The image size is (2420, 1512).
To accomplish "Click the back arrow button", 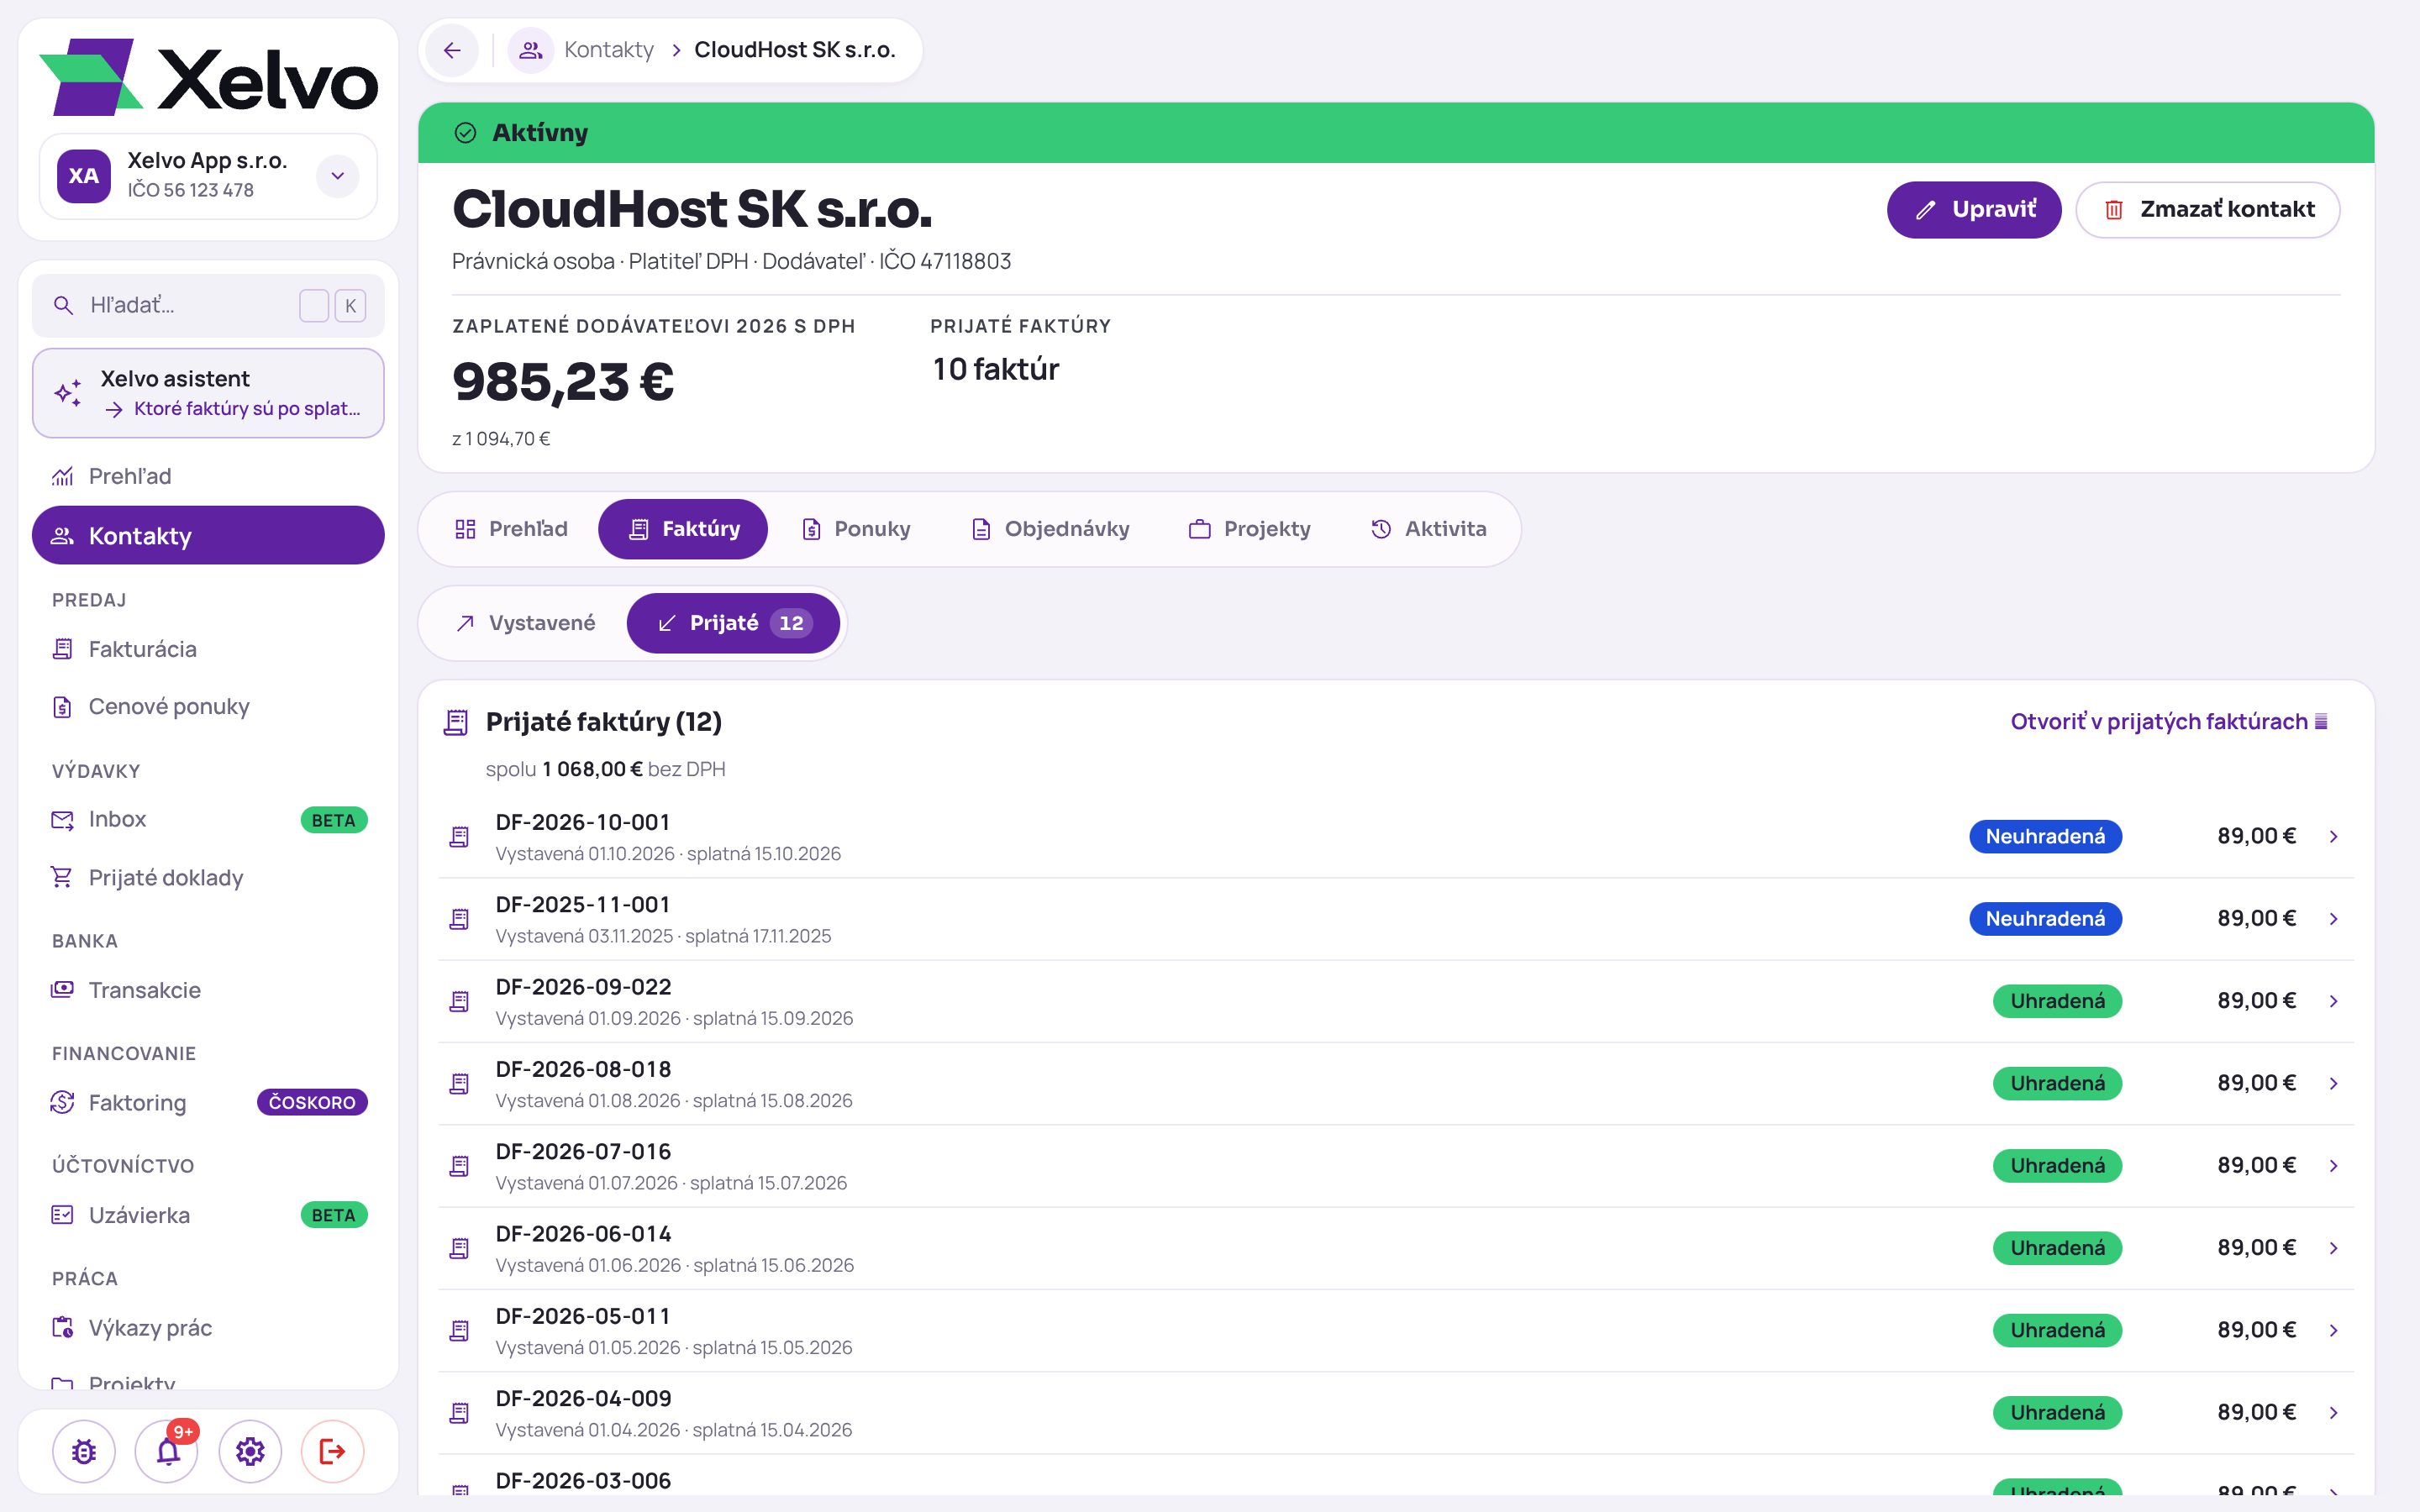I will pos(452,50).
